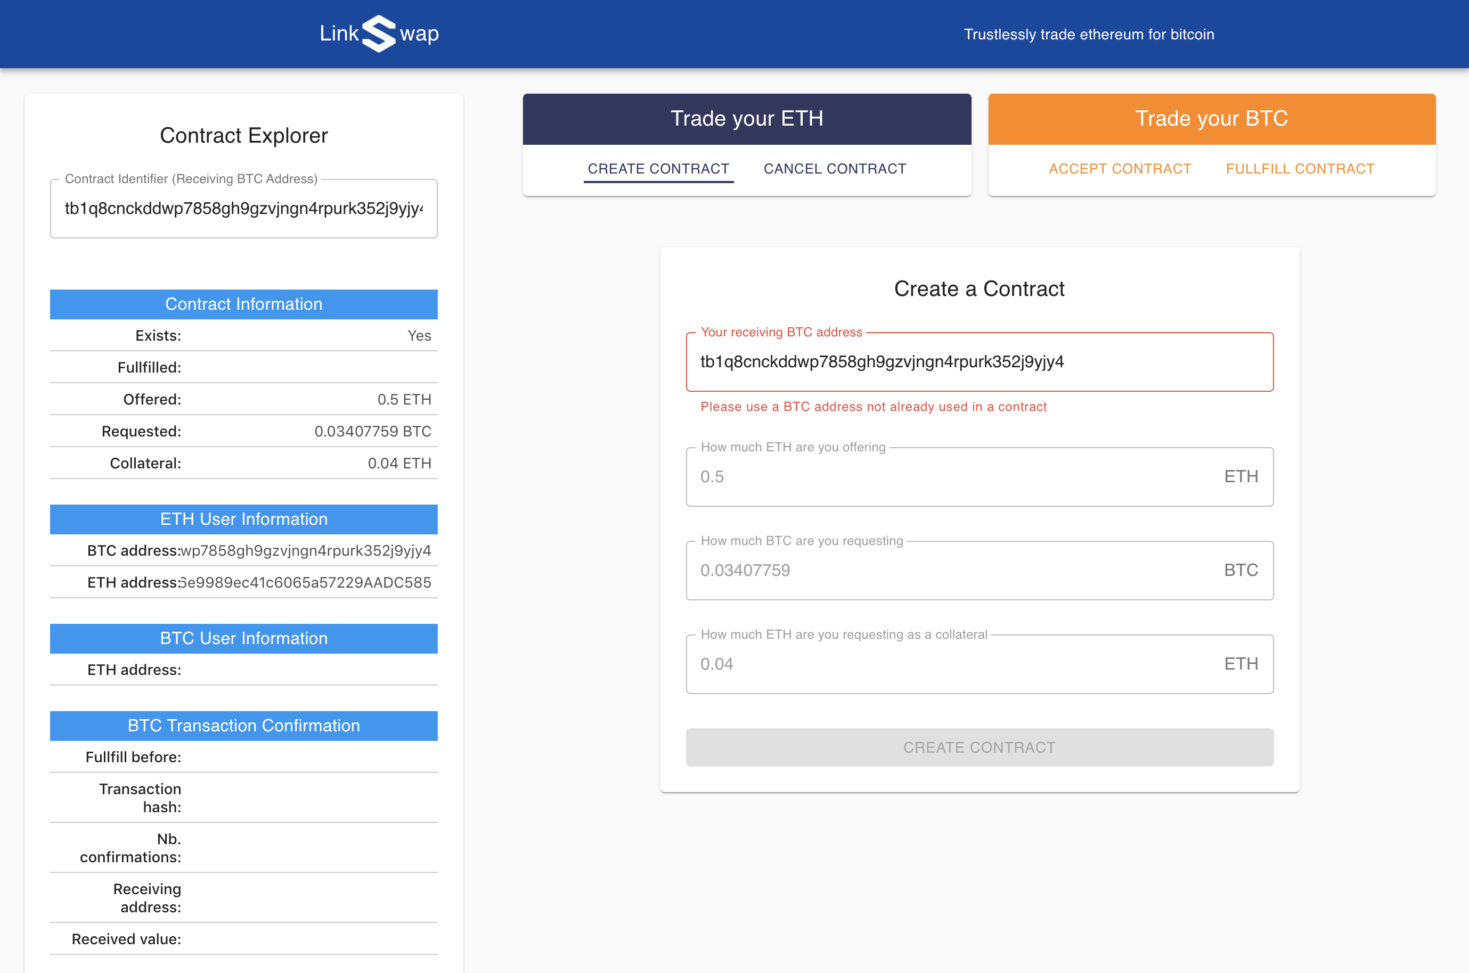The image size is (1469, 973).
Task: Click the ETH offering amount field
Action: coord(956,476)
